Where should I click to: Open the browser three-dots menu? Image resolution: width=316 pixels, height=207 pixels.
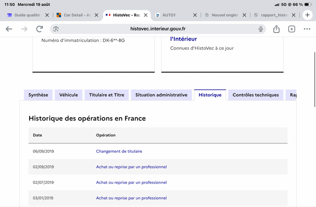[x=307, y=29]
